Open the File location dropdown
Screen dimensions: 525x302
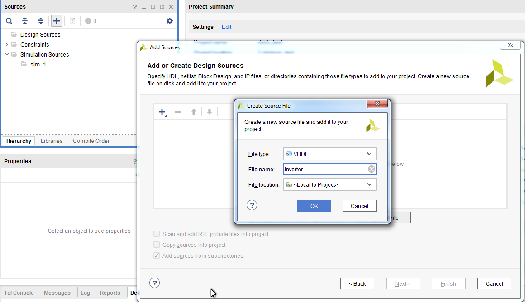coord(330,184)
